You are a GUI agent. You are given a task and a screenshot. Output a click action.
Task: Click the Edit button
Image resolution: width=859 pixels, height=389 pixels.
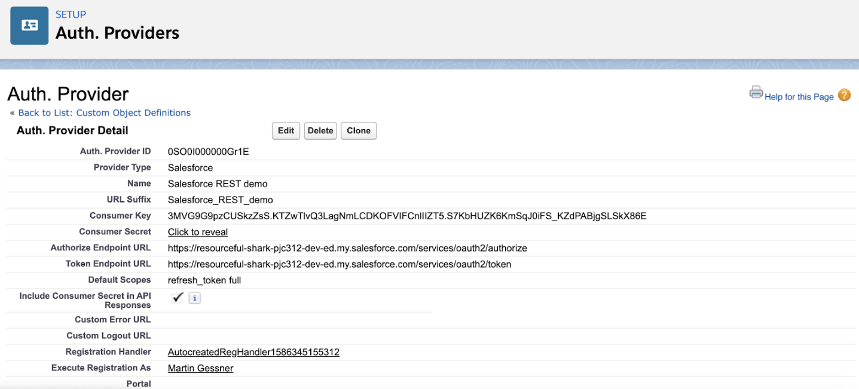pos(286,130)
